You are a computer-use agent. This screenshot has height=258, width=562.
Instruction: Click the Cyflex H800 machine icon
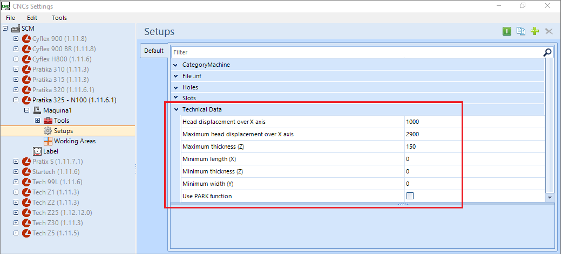26,59
